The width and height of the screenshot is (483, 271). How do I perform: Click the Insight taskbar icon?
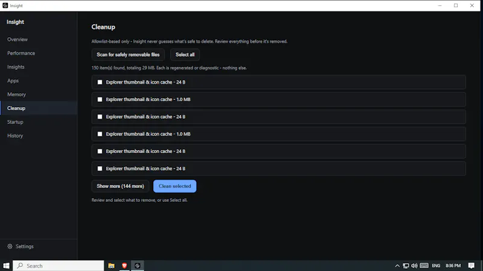click(138, 266)
